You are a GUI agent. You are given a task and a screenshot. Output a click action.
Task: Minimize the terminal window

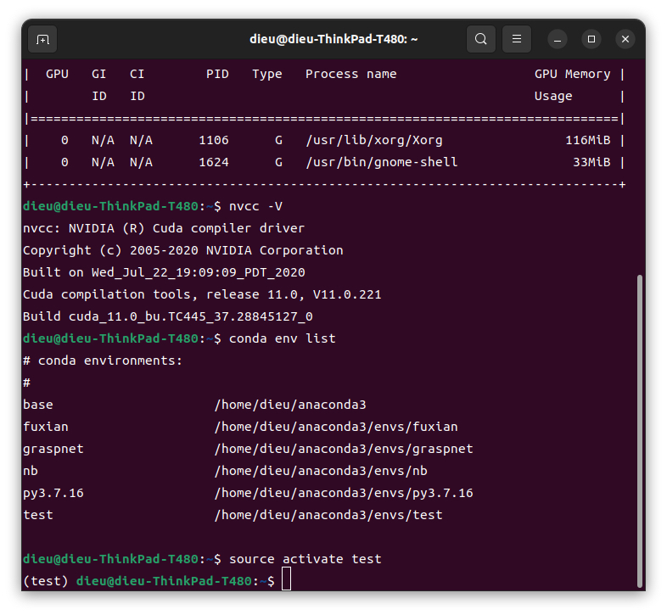pos(558,40)
